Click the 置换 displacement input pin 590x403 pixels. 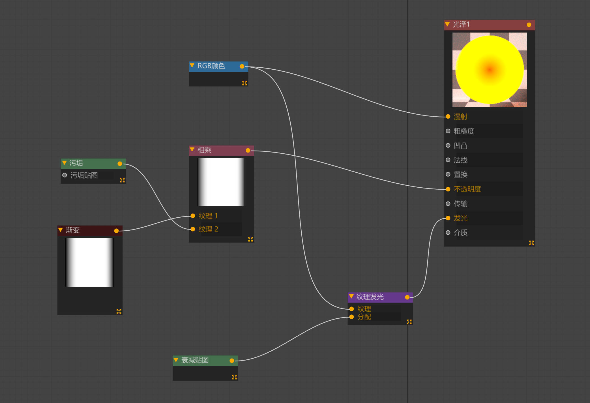pyautogui.click(x=448, y=174)
